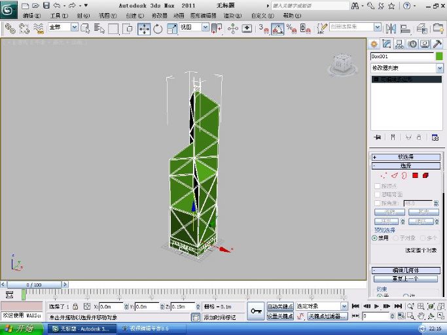
Task: Select the Edge sub-object level icon
Action: (395, 175)
